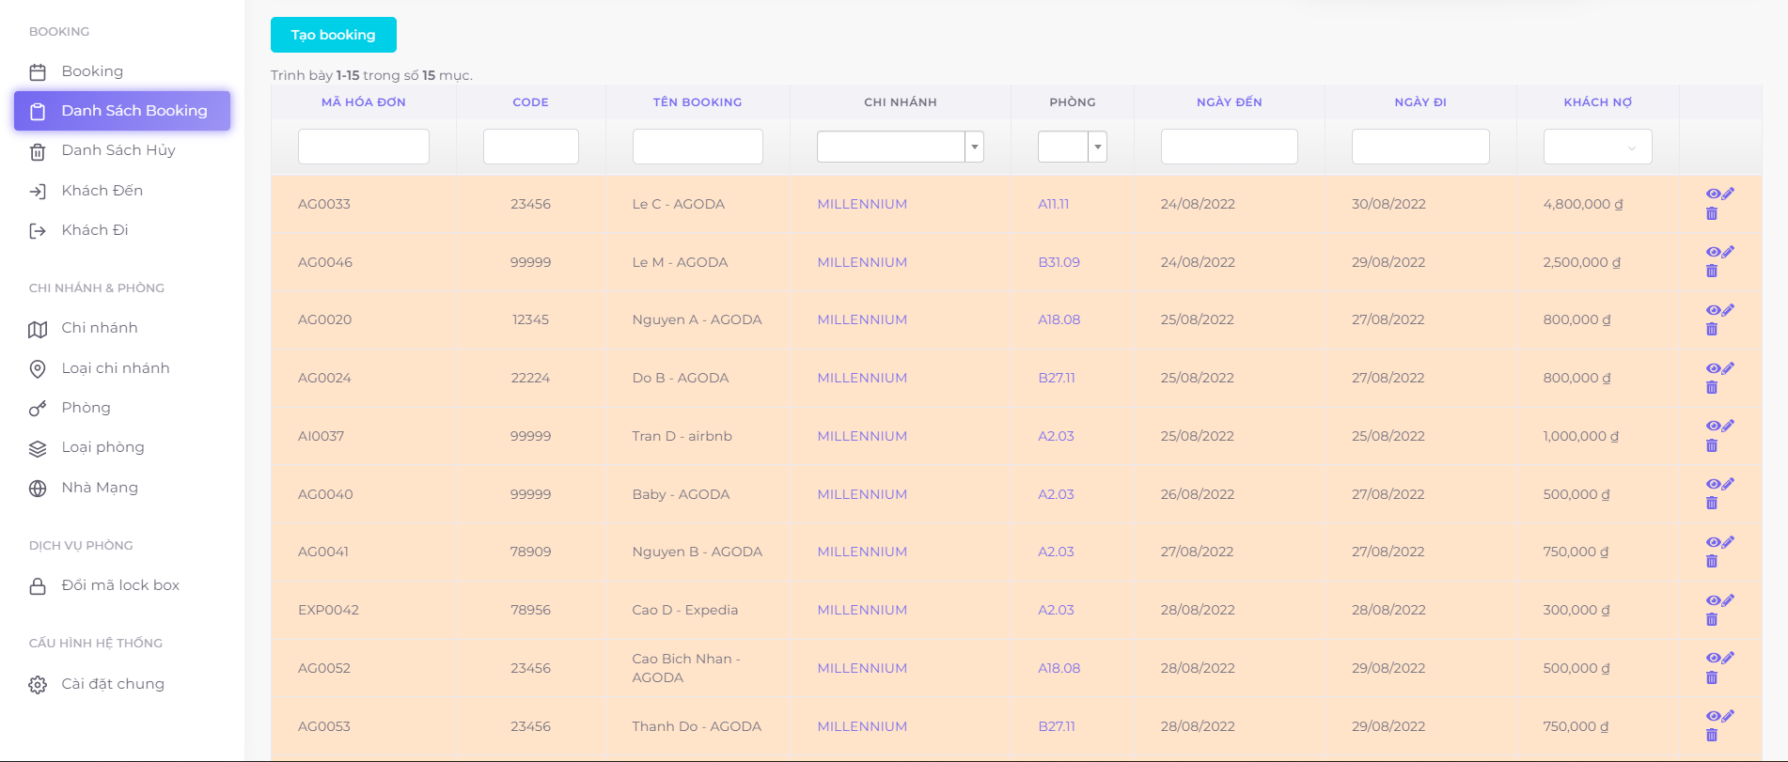1788x762 pixels.
Task: Click the edit pencil for booking AI0037
Action: (x=1728, y=426)
